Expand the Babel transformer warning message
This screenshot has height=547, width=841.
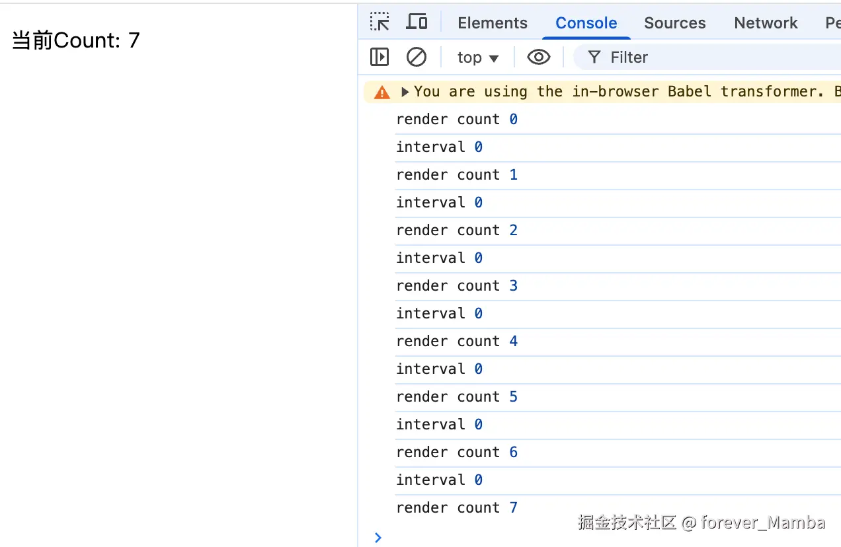[405, 92]
